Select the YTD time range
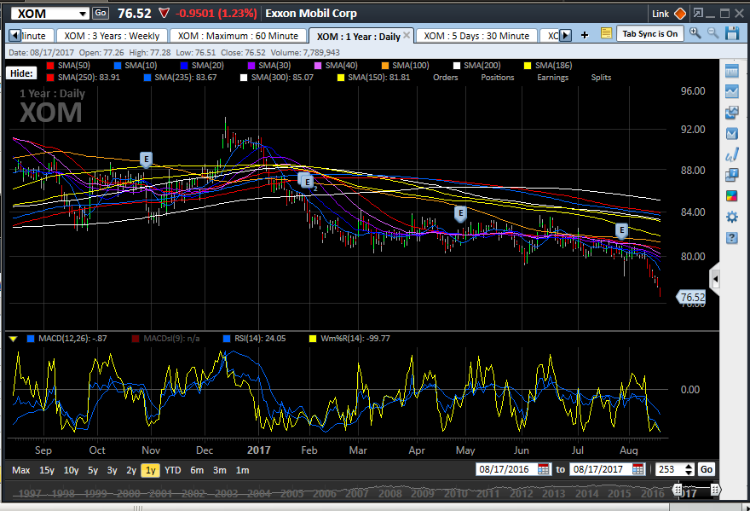Image resolution: width=750 pixels, height=511 pixels. pos(173,470)
